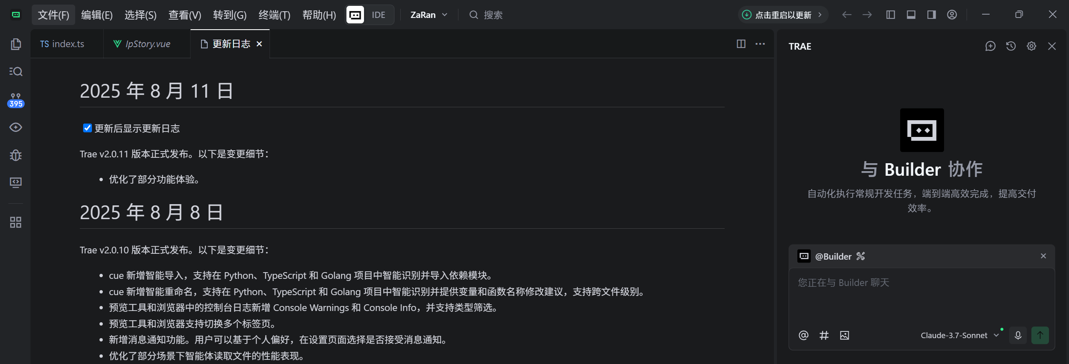Screen dimensions: 1069x364
Task: Open the 转到(G) menu
Action: coord(230,15)
